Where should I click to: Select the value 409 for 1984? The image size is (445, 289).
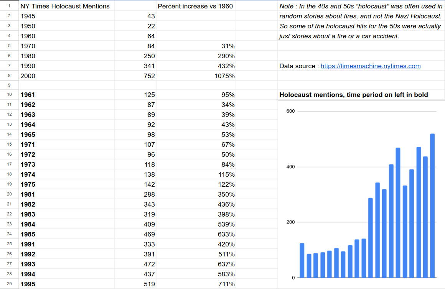tap(135, 224)
